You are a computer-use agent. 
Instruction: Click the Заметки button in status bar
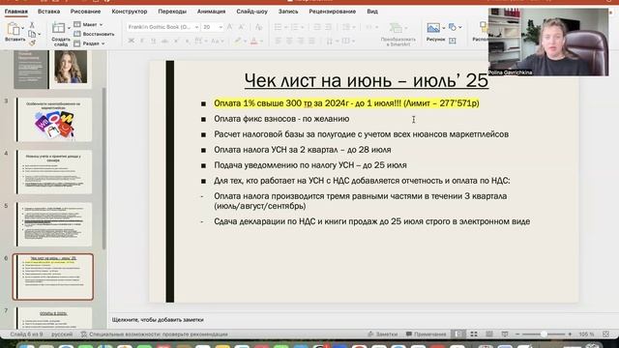click(383, 334)
